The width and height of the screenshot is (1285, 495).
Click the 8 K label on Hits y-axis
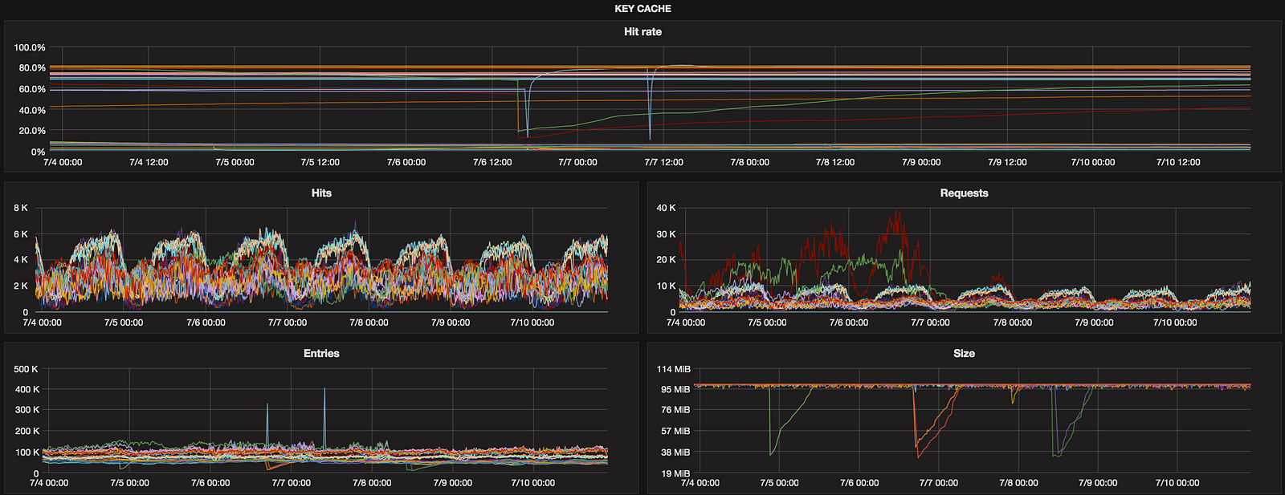click(x=21, y=209)
